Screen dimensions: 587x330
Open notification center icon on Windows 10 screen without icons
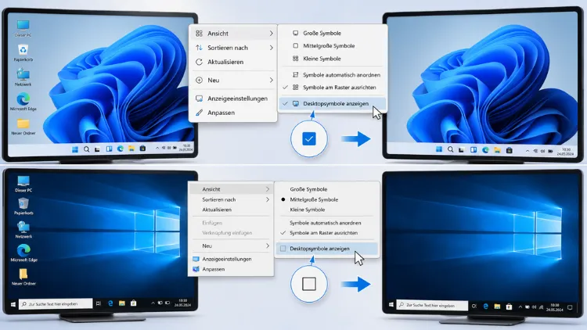pyautogui.click(x=570, y=307)
